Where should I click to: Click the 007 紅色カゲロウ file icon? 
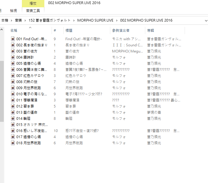pos(13,75)
